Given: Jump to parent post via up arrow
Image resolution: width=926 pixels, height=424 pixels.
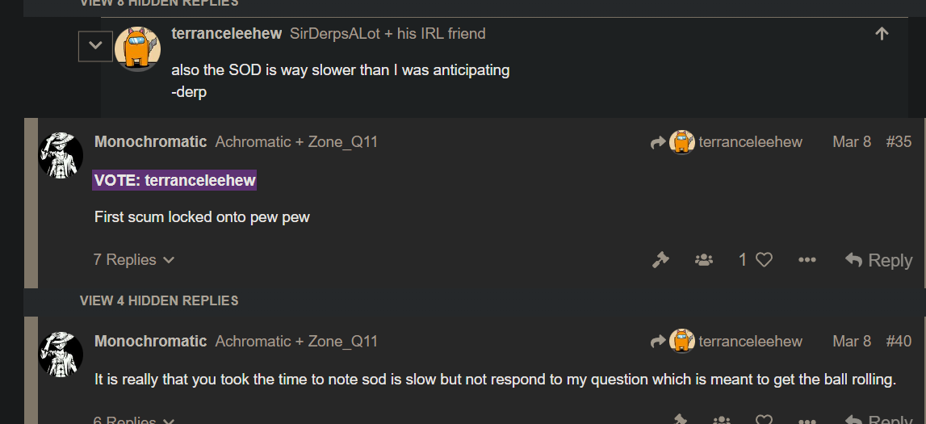Looking at the screenshot, I should pyautogui.click(x=882, y=34).
